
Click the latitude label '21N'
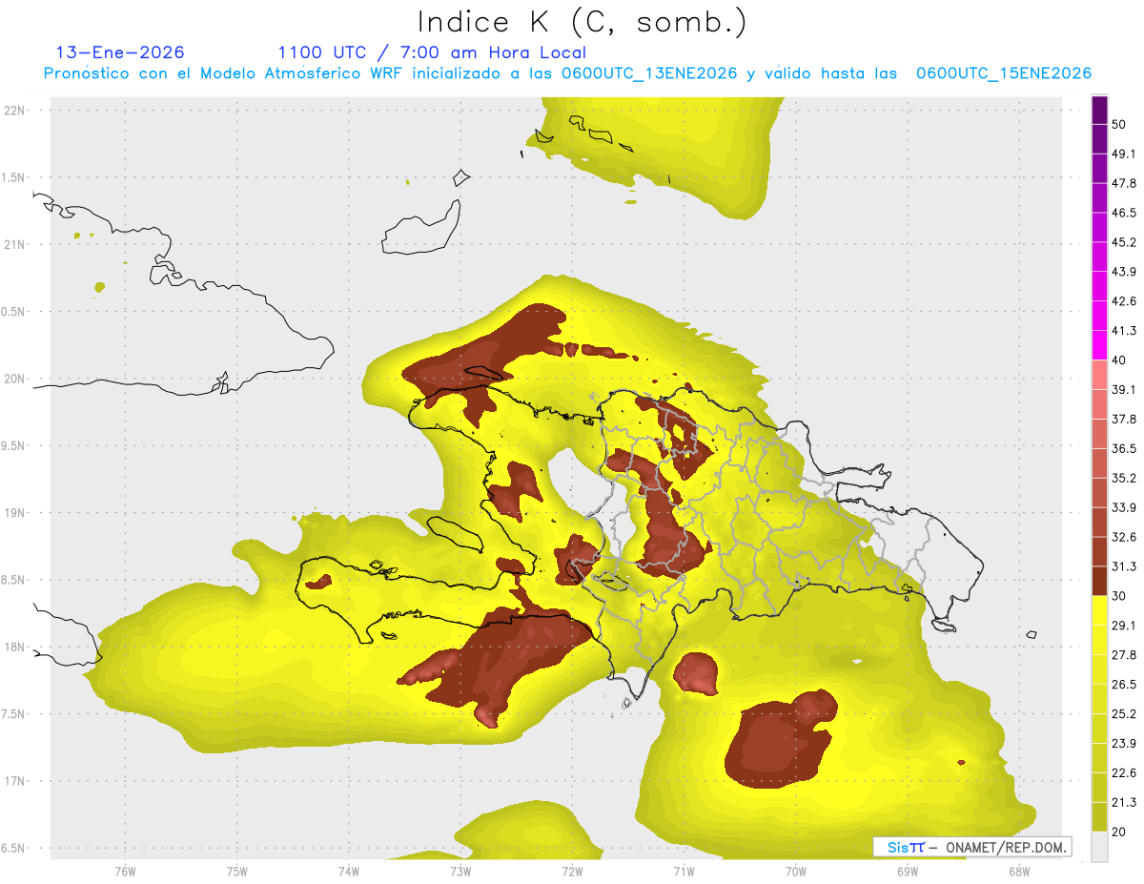click(x=15, y=245)
